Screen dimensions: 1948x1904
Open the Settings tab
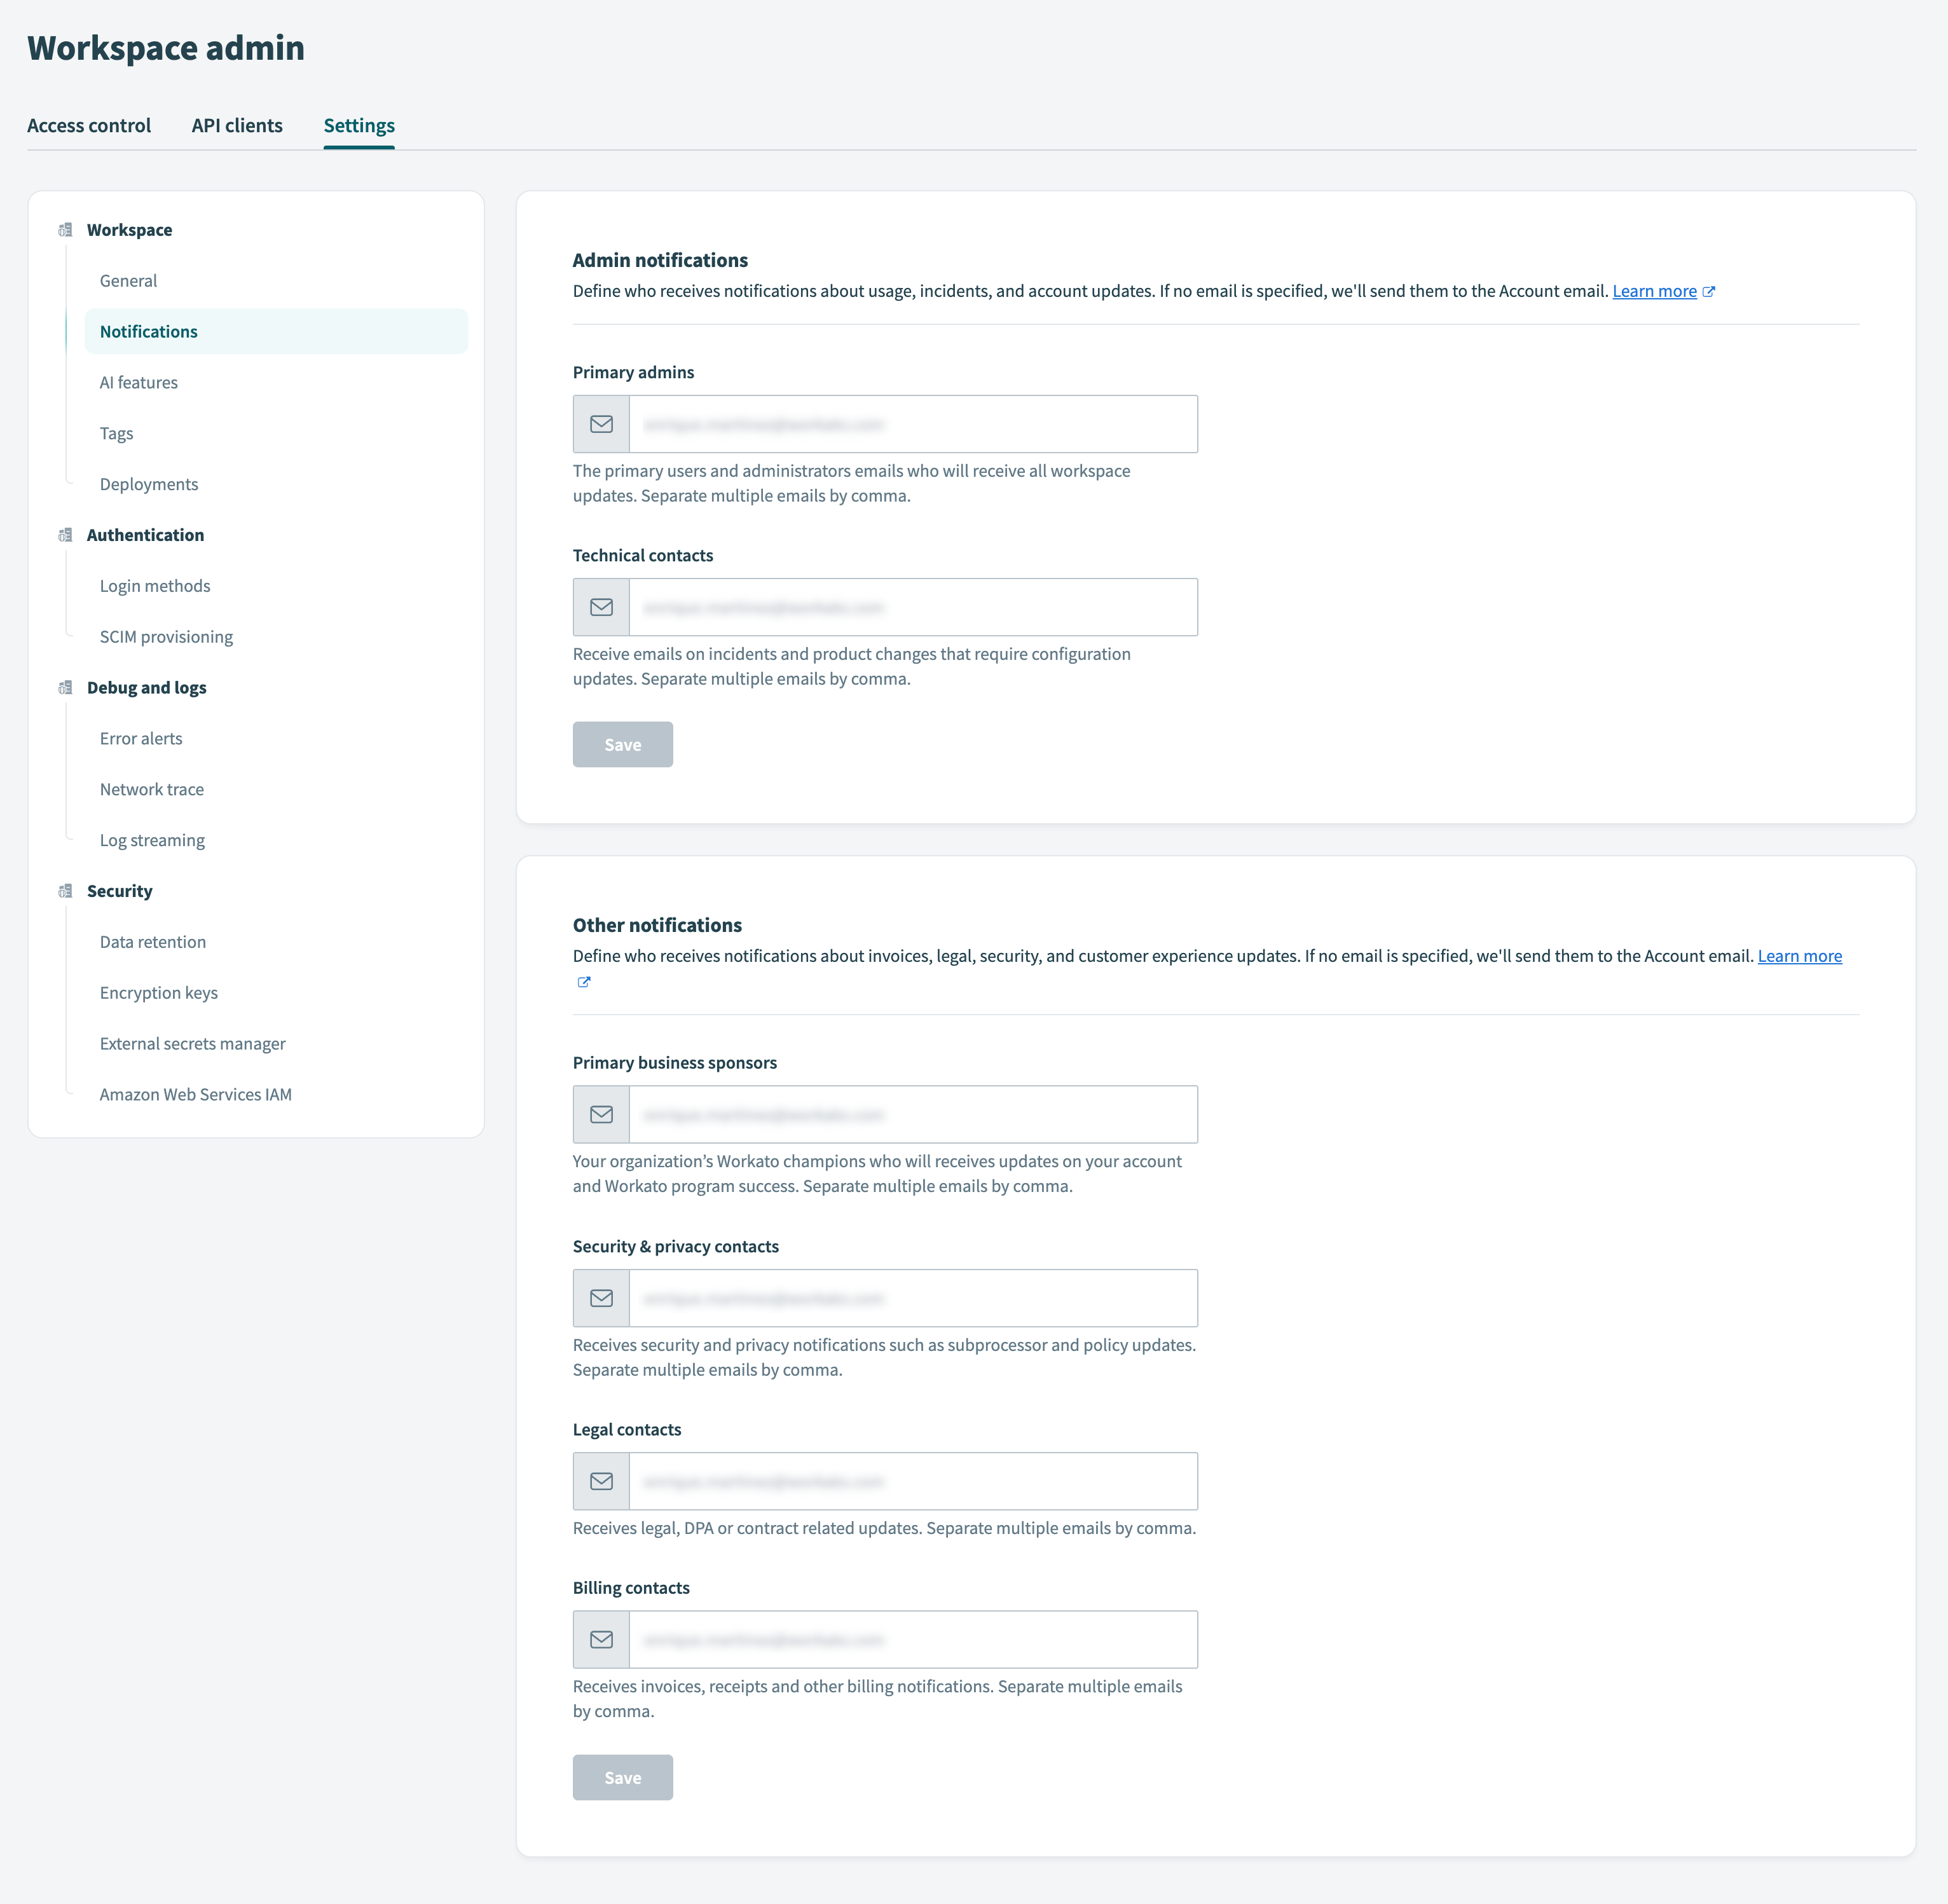pos(358,125)
